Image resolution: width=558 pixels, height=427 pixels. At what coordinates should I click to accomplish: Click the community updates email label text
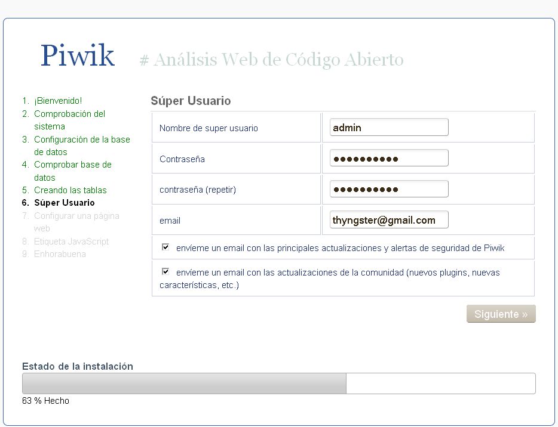(330, 279)
